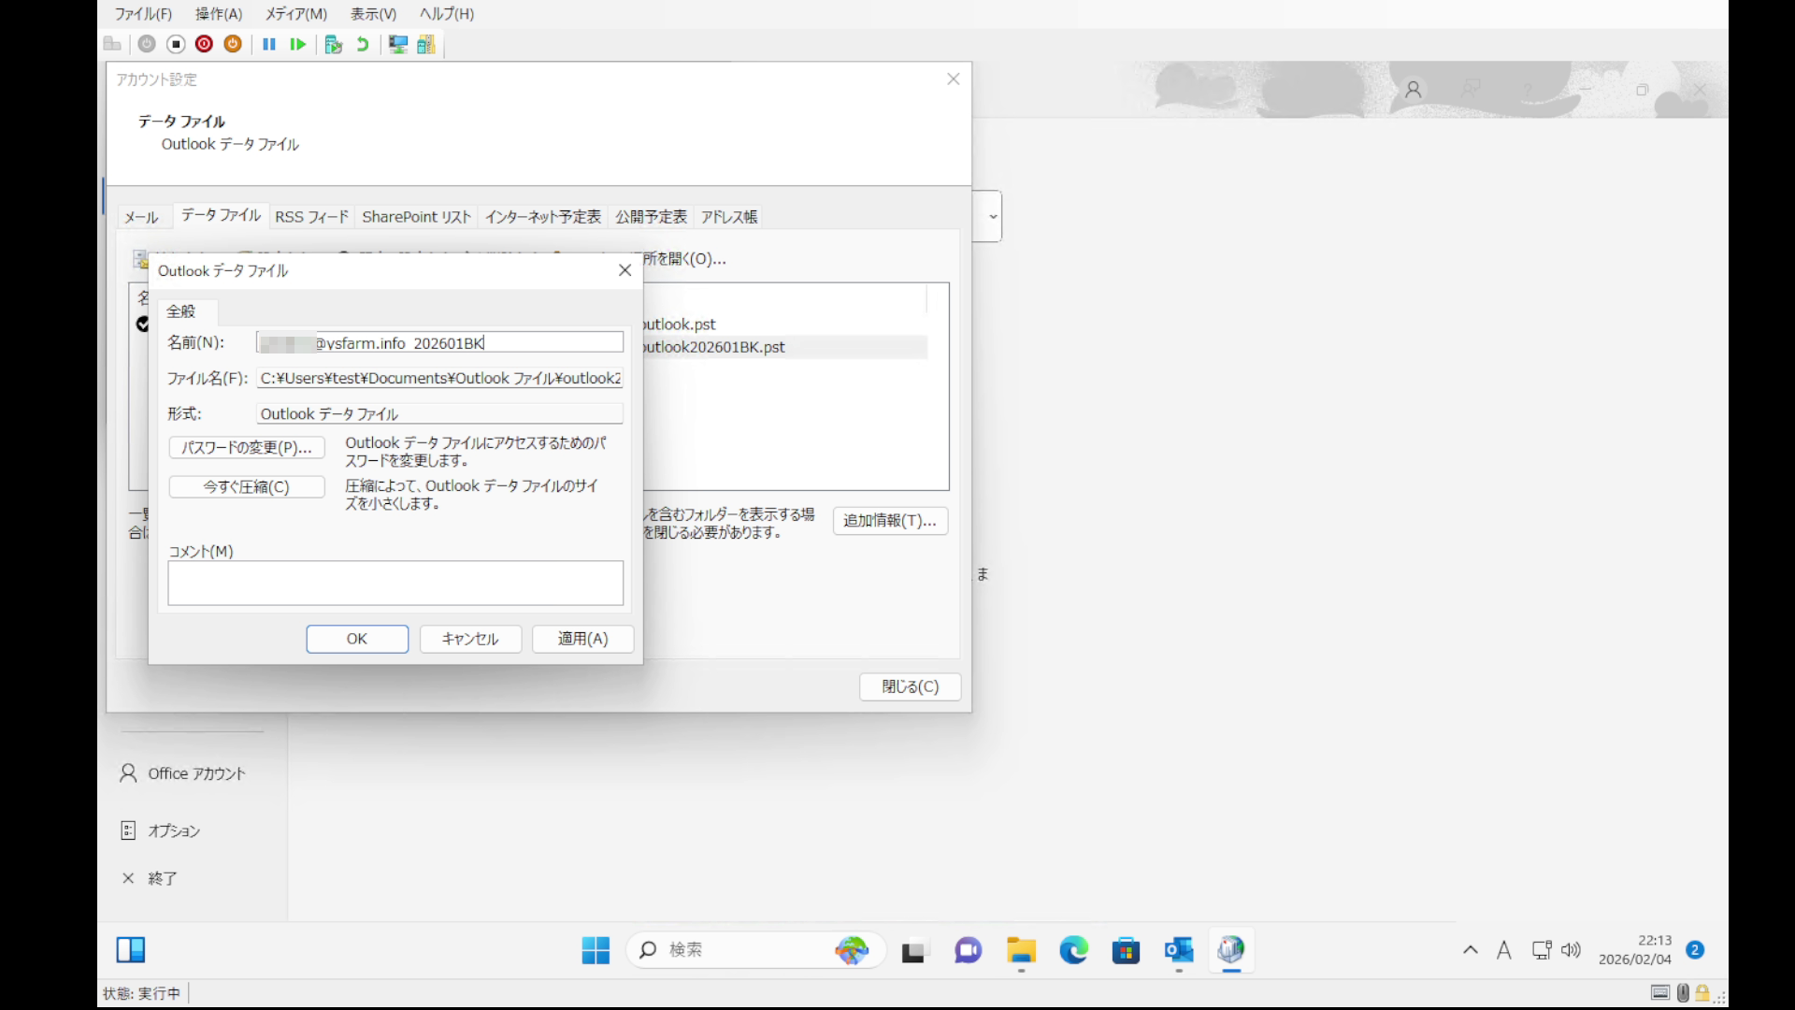Image resolution: width=1795 pixels, height=1010 pixels.
Task: Select the RSS フィード tab
Action: (x=311, y=217)
